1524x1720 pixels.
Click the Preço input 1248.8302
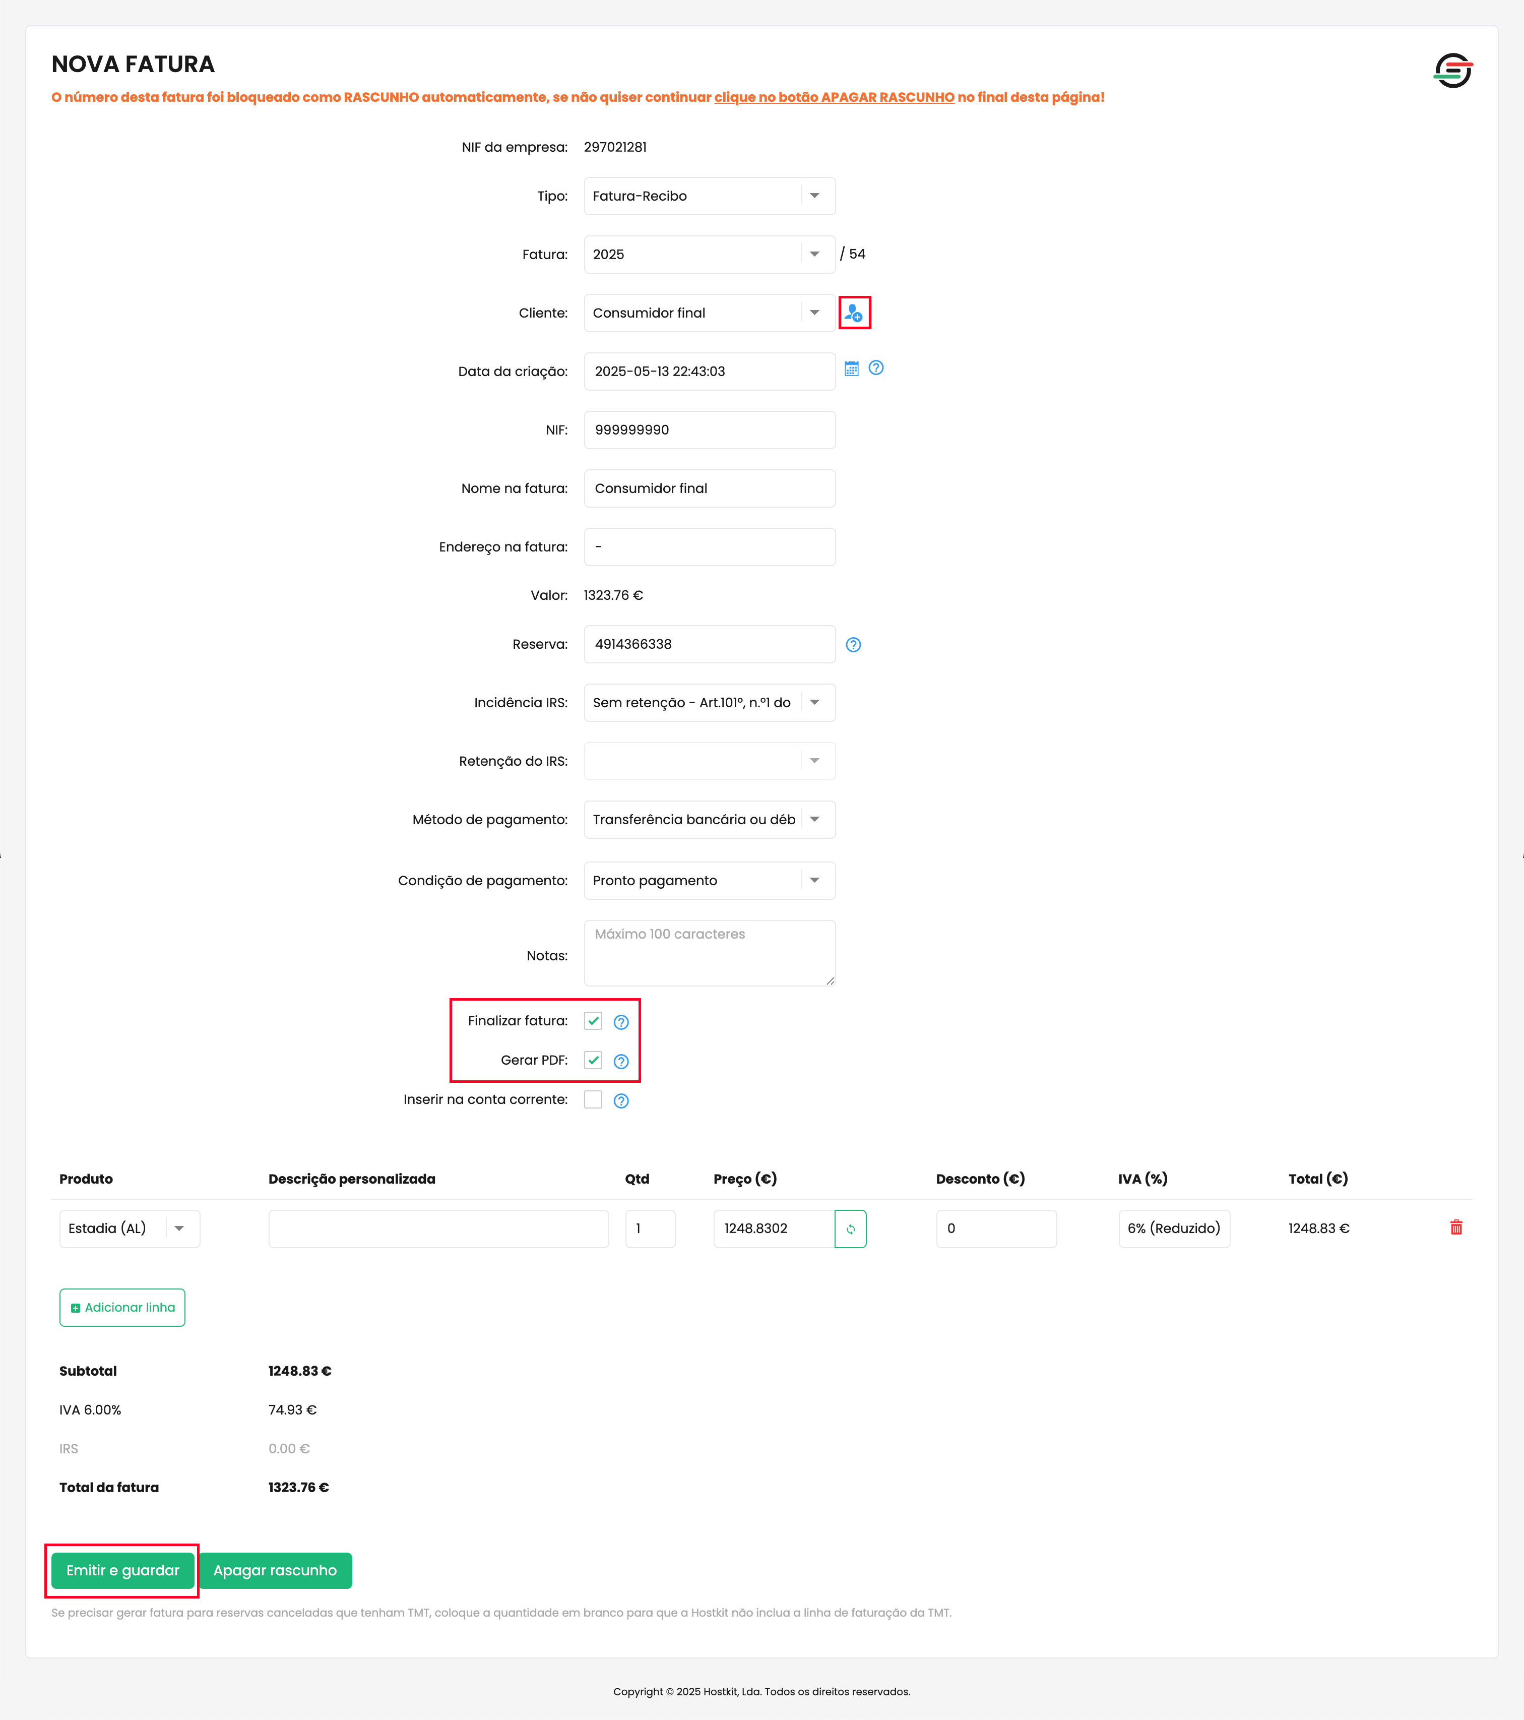774,1228
